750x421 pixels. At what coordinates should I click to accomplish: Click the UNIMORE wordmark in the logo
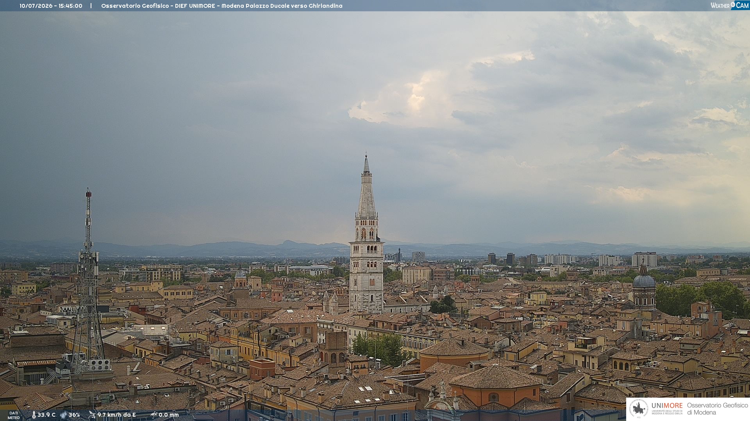667,405
